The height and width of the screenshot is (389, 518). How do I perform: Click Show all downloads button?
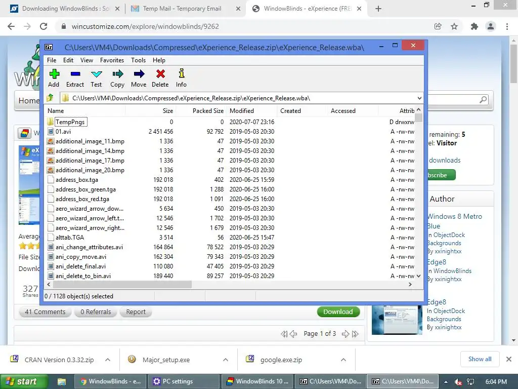coord(480,359)
